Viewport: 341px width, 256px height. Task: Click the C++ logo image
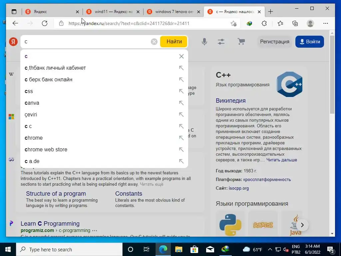(x=289, y=84)
